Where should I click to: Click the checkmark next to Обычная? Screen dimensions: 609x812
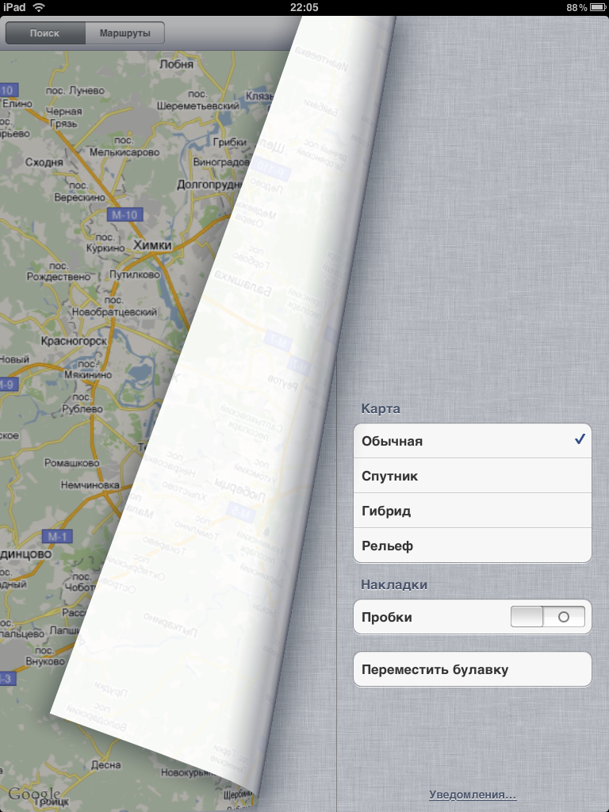coord(580,440)
